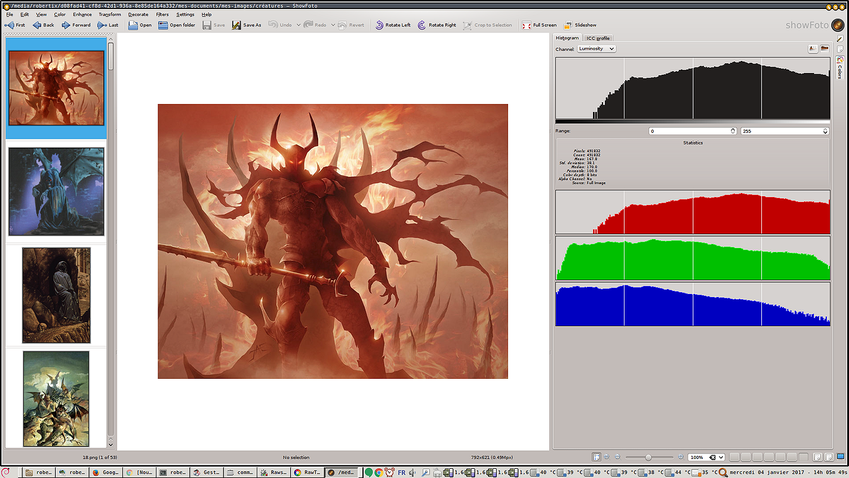
Task: Go to the First image
Action: pos(15,25)
